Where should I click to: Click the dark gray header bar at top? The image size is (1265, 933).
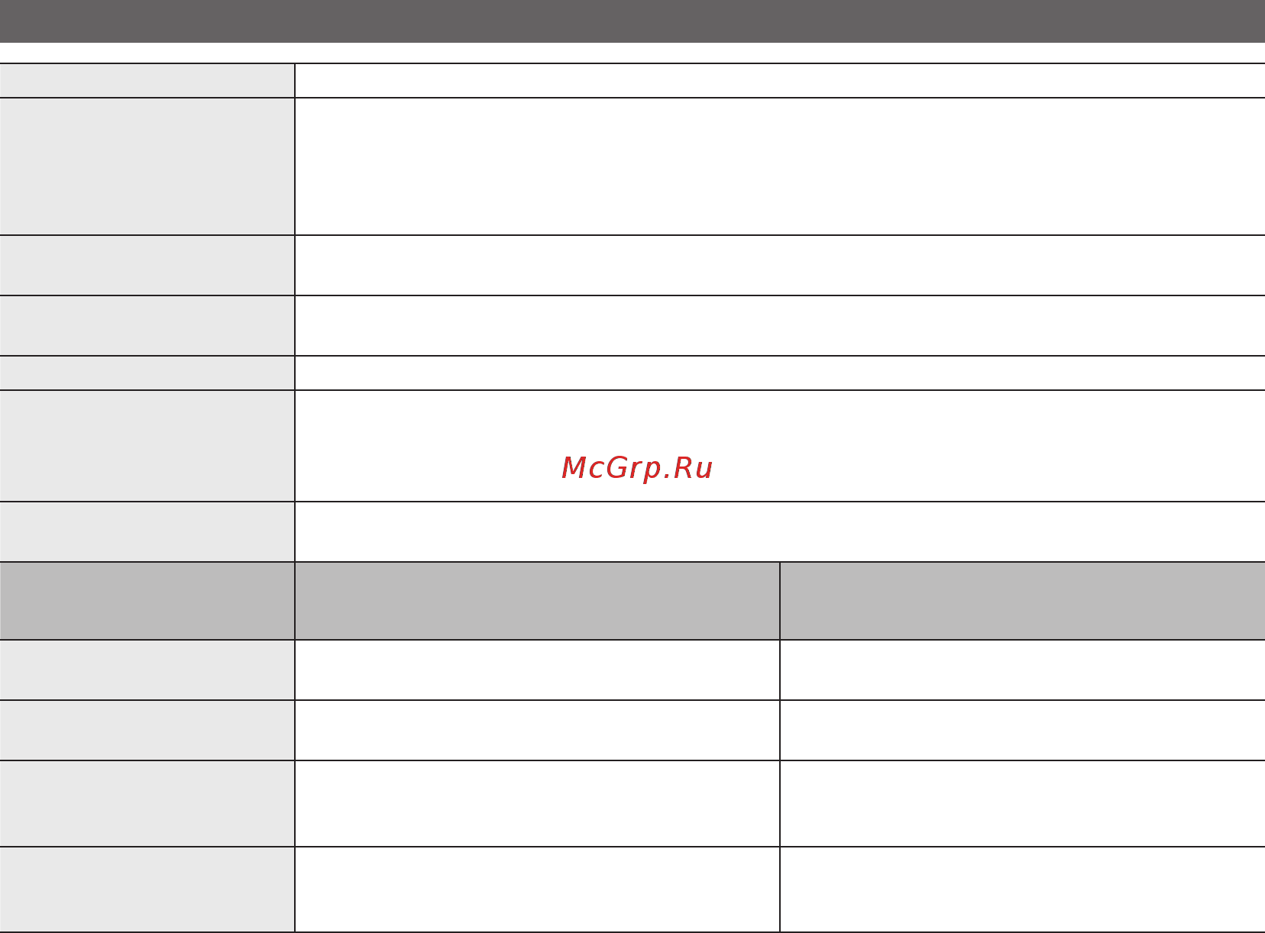click(632, 21)
